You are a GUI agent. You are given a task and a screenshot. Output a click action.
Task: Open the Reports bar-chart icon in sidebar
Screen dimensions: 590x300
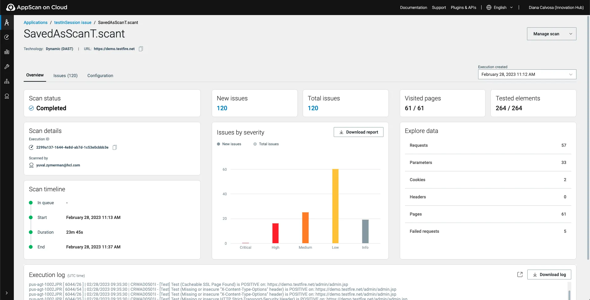[x=7, y=52]
